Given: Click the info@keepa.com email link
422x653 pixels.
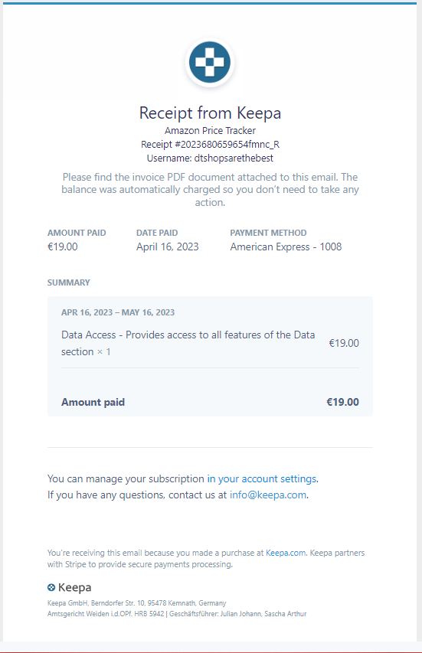Looking at the screenshot, I should (x=268, y=495).
